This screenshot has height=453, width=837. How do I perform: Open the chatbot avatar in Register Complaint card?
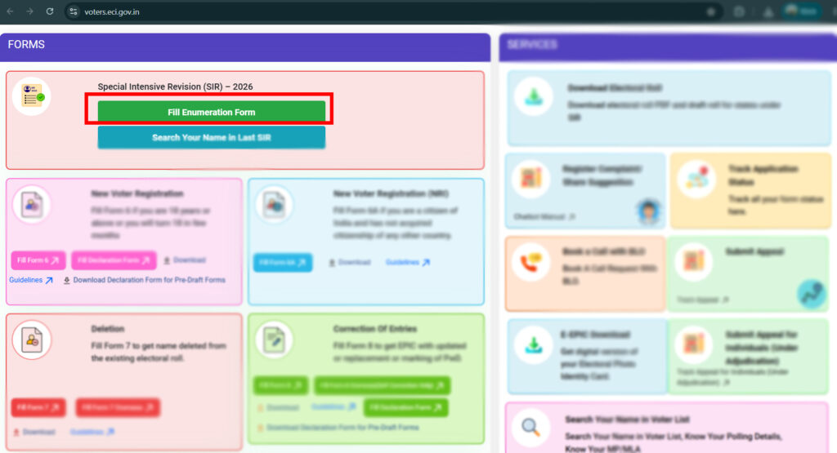click(648, 211)
